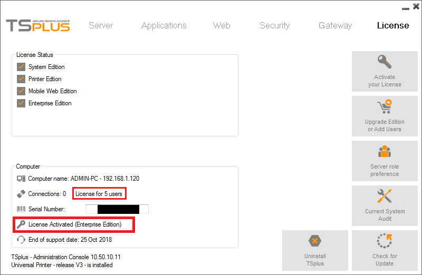422x275 pixels.
Task: Click the TSplus logo
Action: click(x=38, y=25)
